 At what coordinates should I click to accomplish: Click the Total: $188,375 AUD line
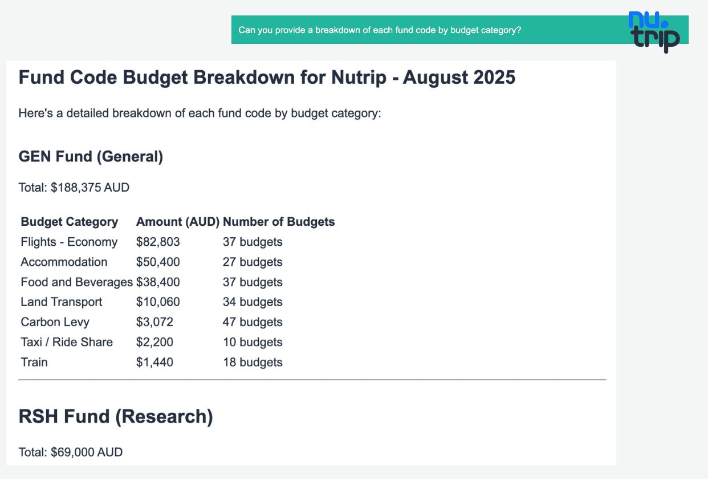[x=74, y=187]
